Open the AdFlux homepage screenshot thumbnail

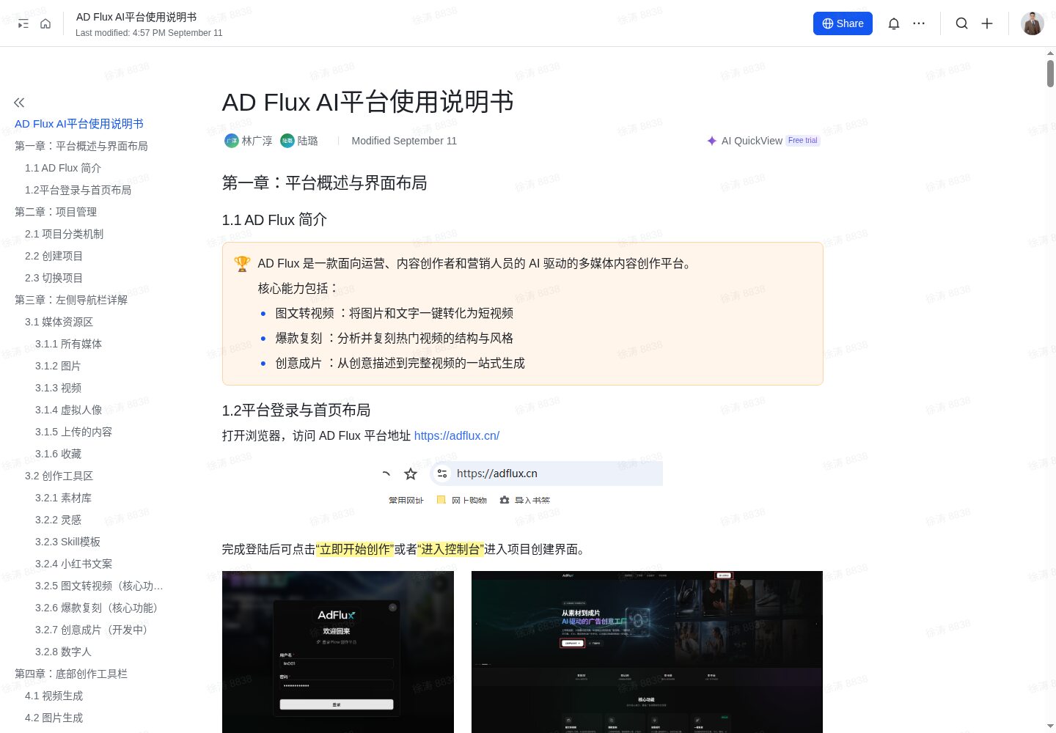(647, 652)
